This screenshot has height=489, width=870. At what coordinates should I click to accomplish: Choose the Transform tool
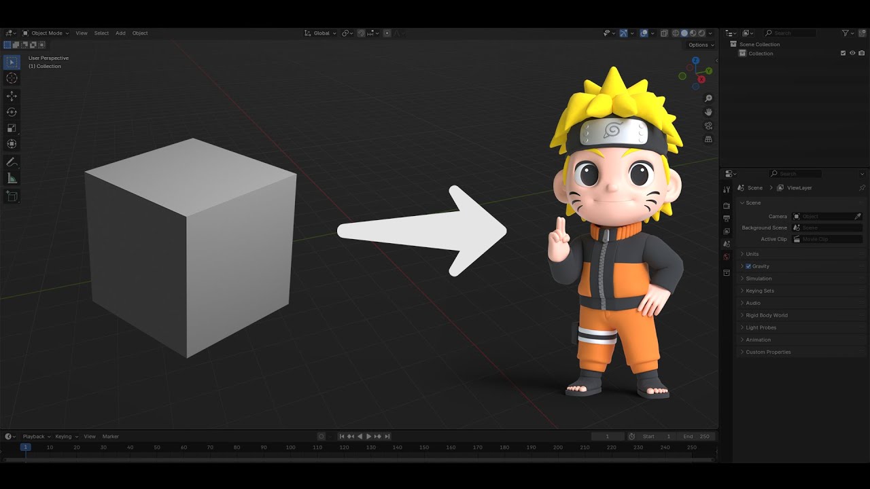[x=12, y=144]
